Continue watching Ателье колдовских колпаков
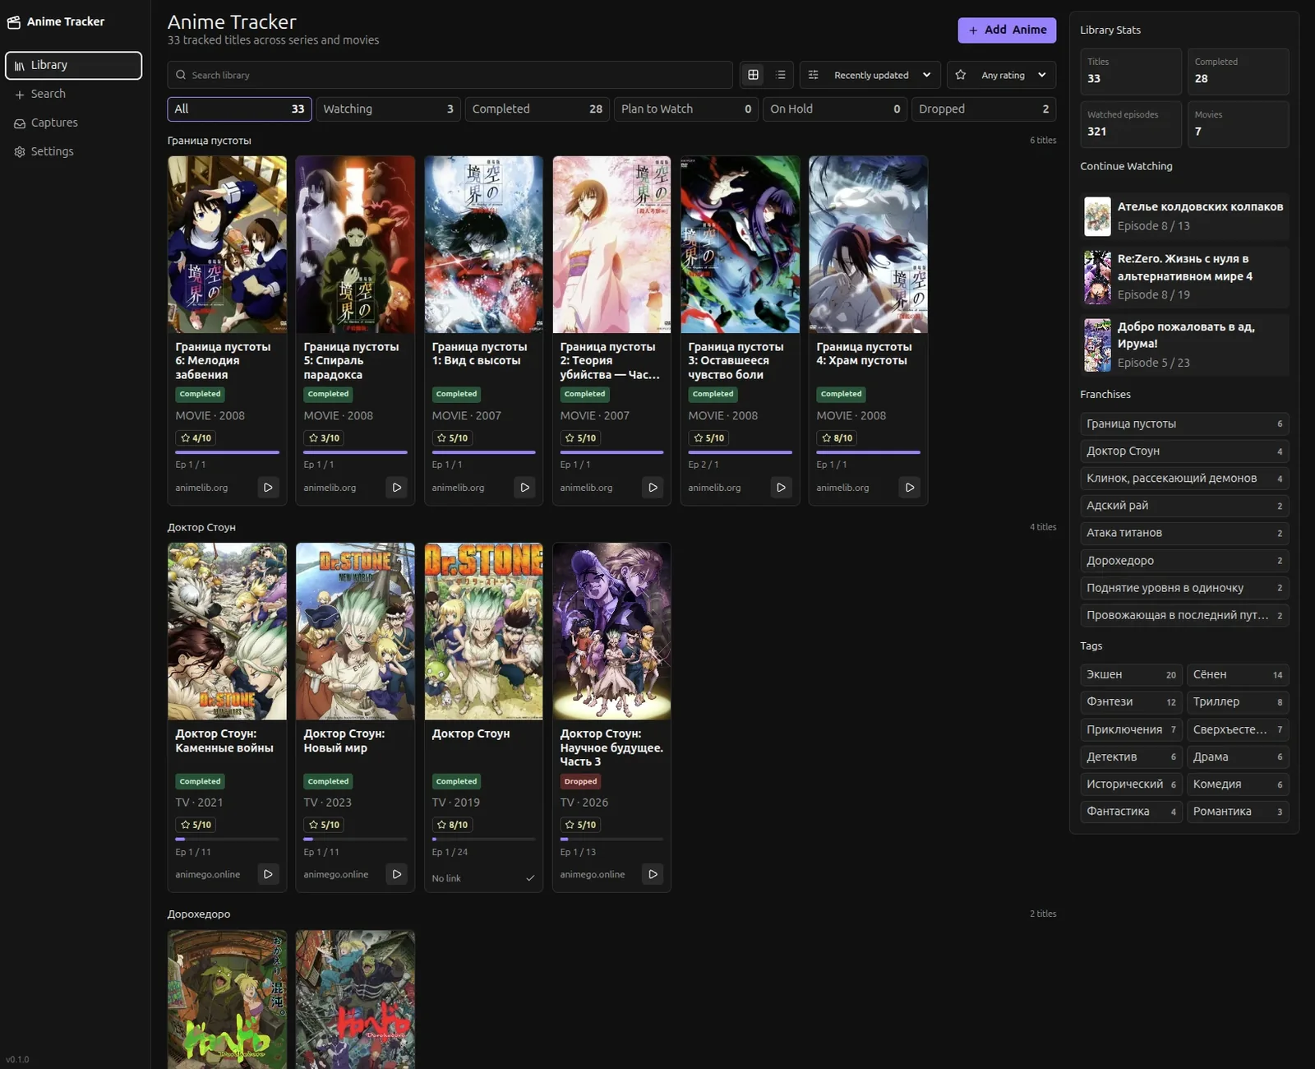The width and height of the screenshot is (1315, 1069). (1184, 216)
